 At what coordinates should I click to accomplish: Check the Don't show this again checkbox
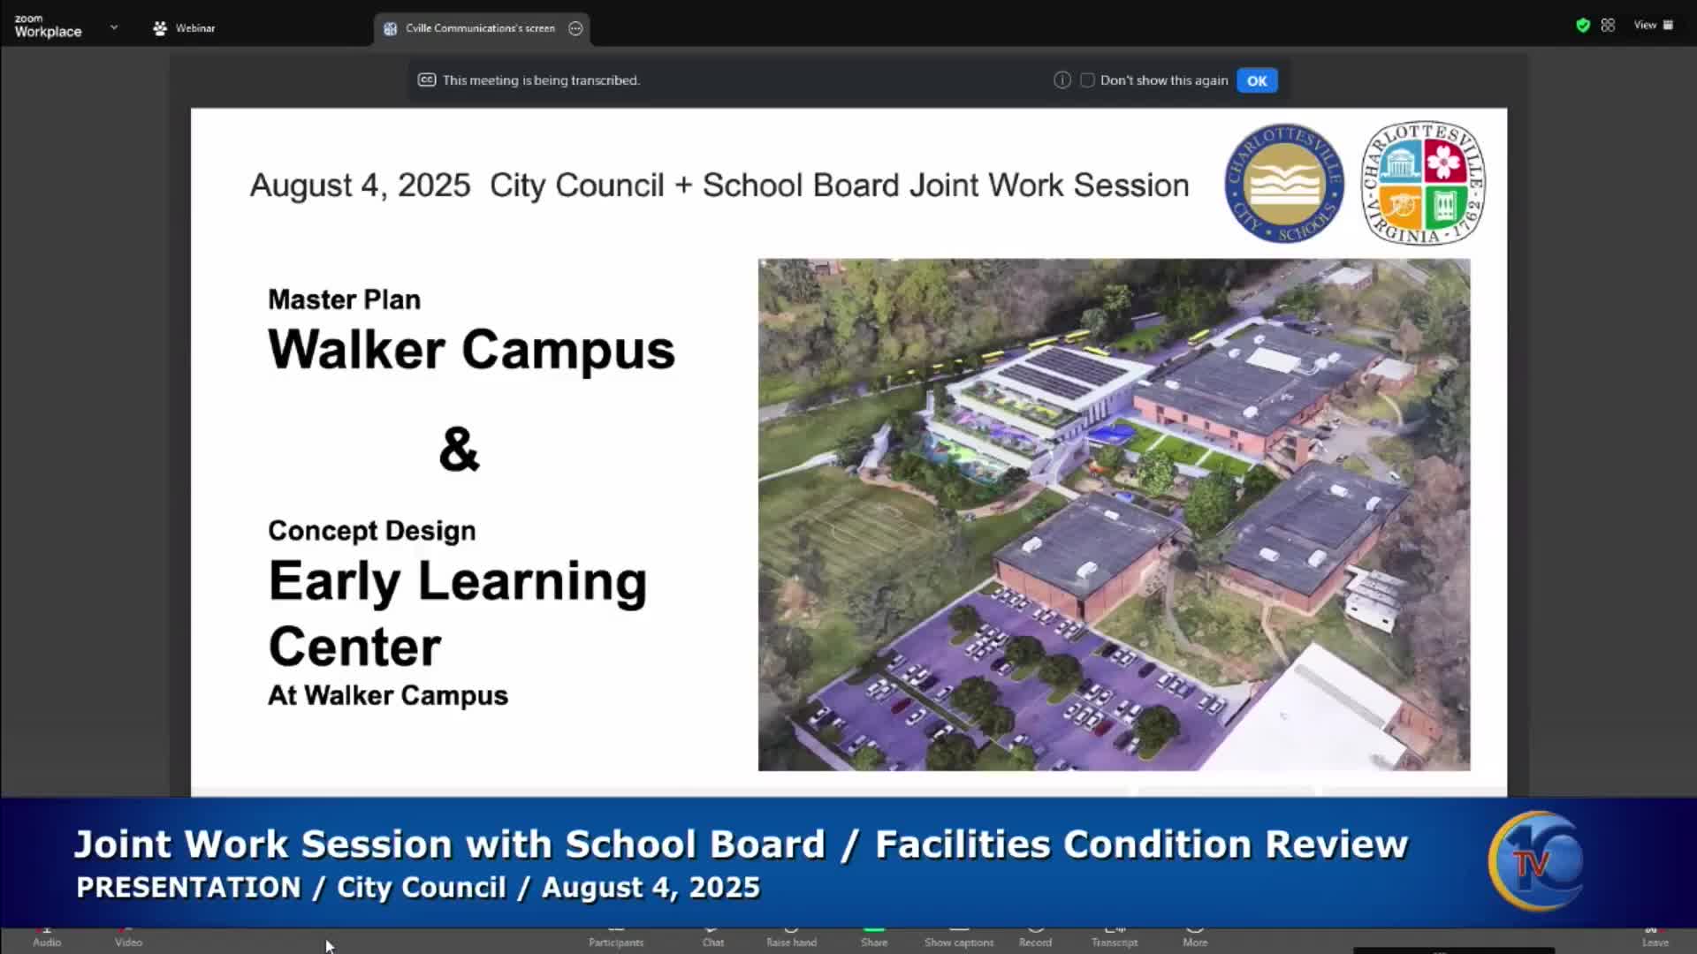[x=1086, y=79]
